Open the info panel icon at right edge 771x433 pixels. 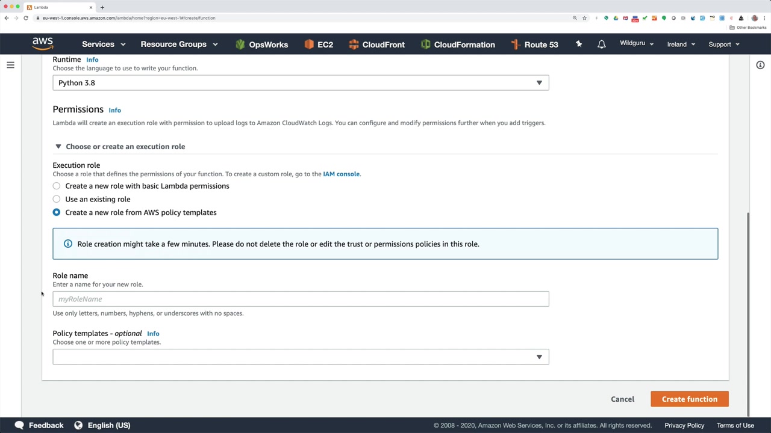(760, 65)
